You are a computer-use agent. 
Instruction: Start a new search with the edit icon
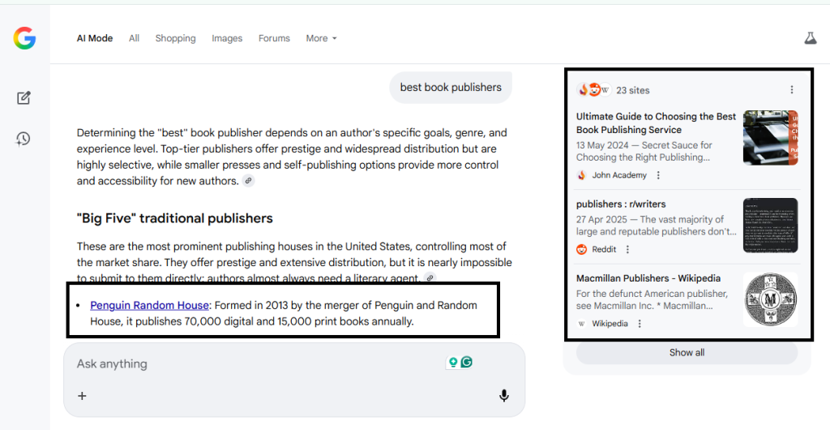click(x=24, y=98)
